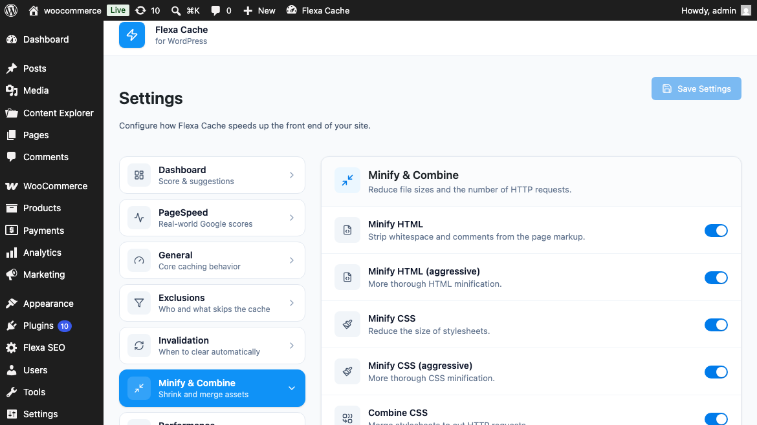The width and height of the screenshot is (757, 425).
Task: Open the comments bubble icon showing 0
Action: point(215,10)
